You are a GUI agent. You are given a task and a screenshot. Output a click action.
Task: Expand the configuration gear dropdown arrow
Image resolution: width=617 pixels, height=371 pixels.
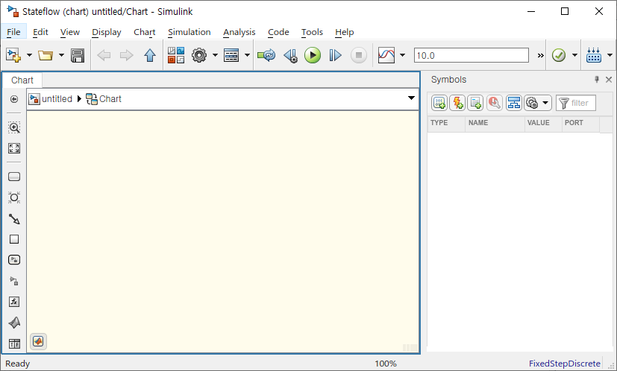click(x=215, y=55)
